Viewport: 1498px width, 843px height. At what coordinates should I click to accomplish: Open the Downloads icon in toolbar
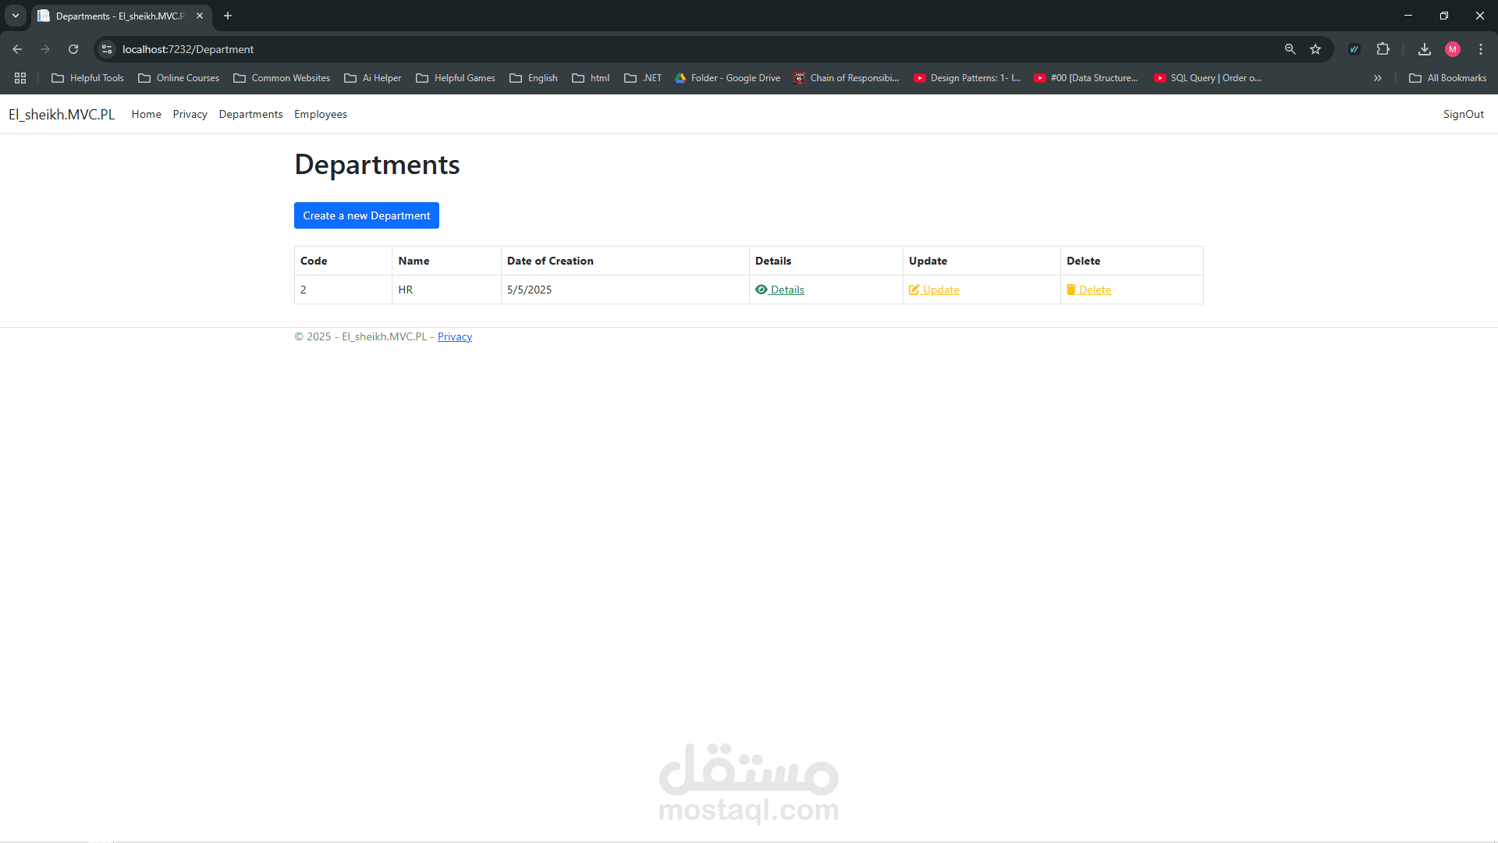tap(1424, 49)
